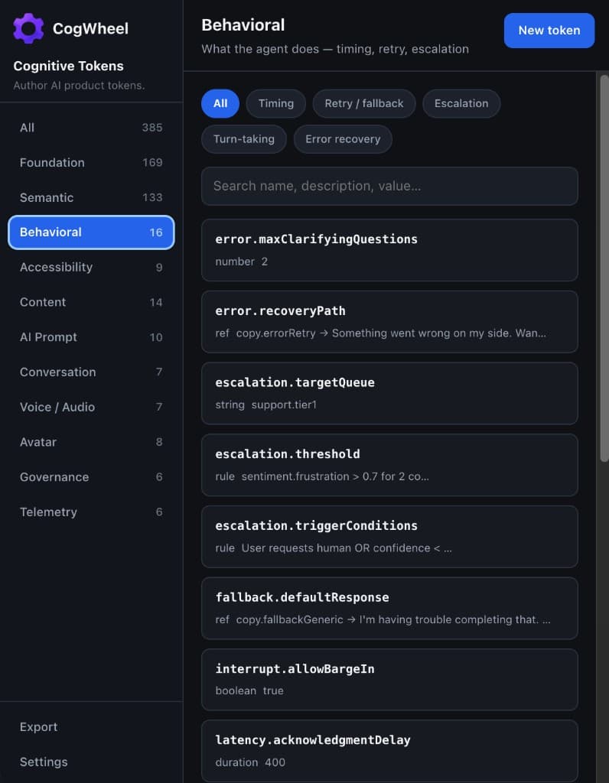
Task: Click the vertical scrollbar thumb
Action: click(x=604, y=268)
